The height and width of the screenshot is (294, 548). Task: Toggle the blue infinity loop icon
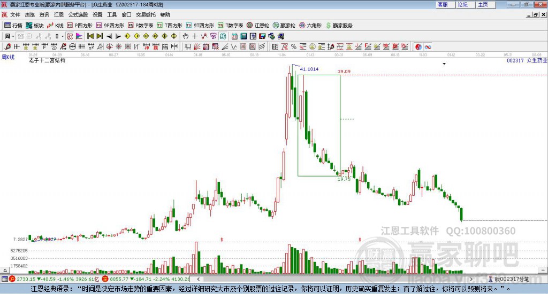pyautogui.click(x=428, y=46)
